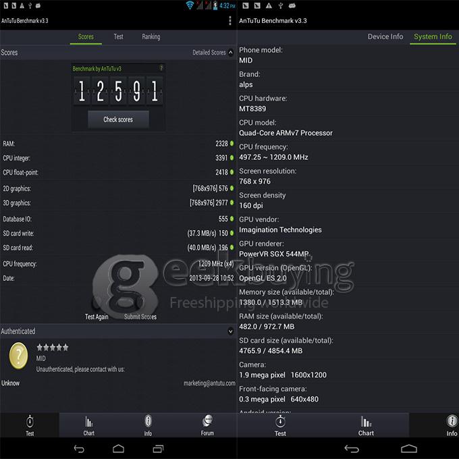Tap the yellow question mark badge
The width and height of the screenshot is (459, 459).
coord(18,356)
